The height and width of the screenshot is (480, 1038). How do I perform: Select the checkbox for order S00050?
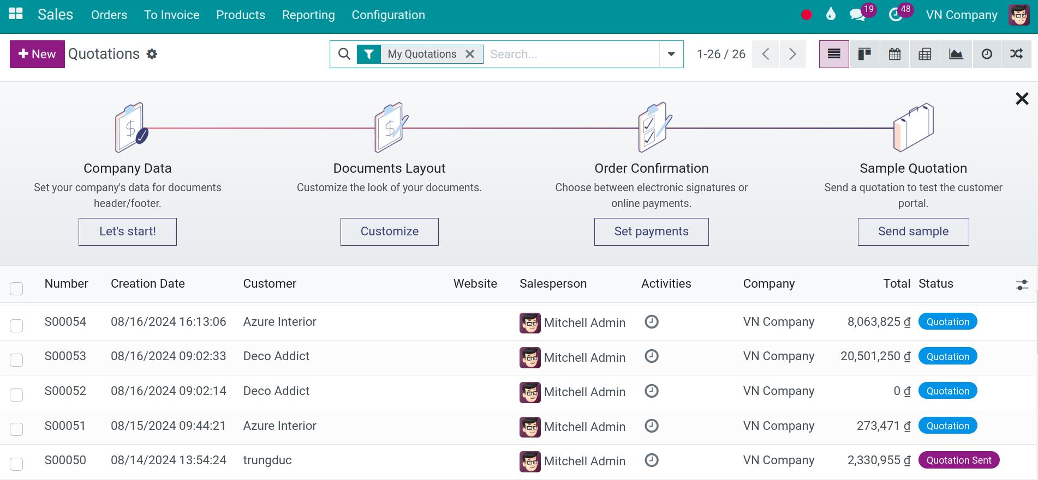click(16, 464)
